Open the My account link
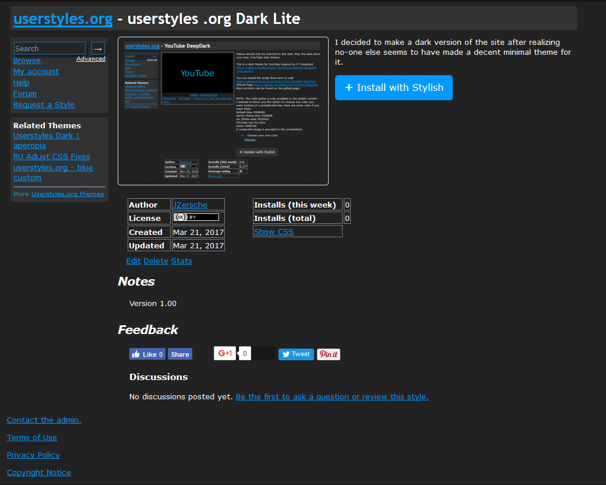The width and height of the screenshot is (606, 485). click(36, 72)
